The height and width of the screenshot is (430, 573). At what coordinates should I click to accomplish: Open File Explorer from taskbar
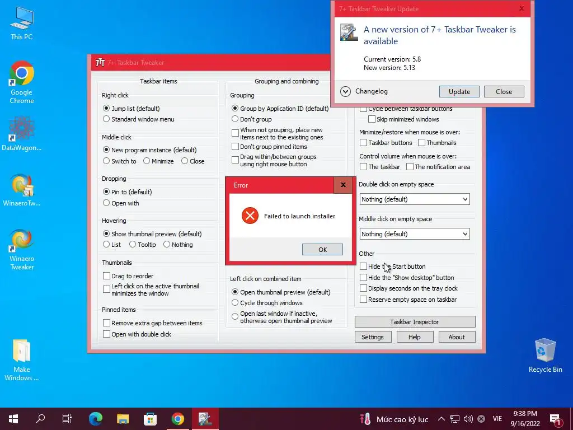[123, 419]
